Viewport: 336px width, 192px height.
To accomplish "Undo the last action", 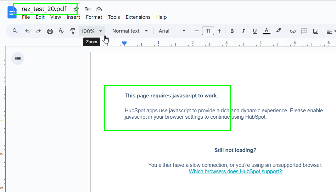I will coord(27,31).
